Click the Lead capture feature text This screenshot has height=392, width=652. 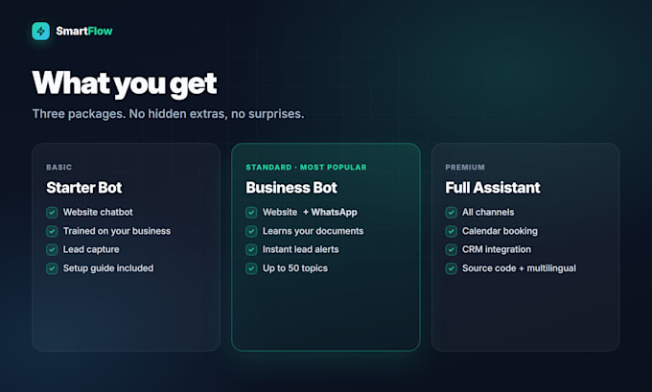91,249
